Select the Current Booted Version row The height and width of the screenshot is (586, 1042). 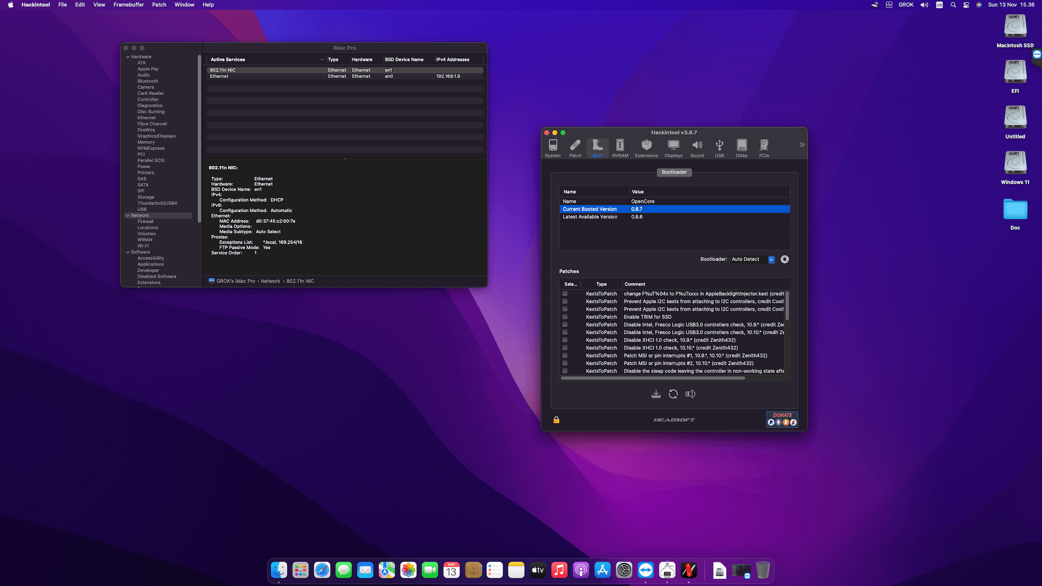pos(624,209)
